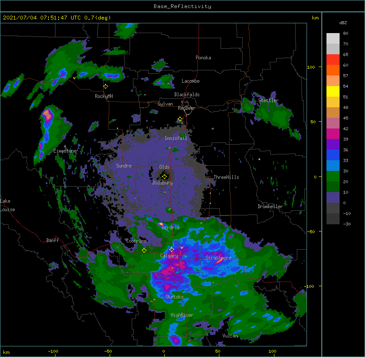
Task: Pick the slate purple 0-10 dBZ swatch
Action: 333,198
